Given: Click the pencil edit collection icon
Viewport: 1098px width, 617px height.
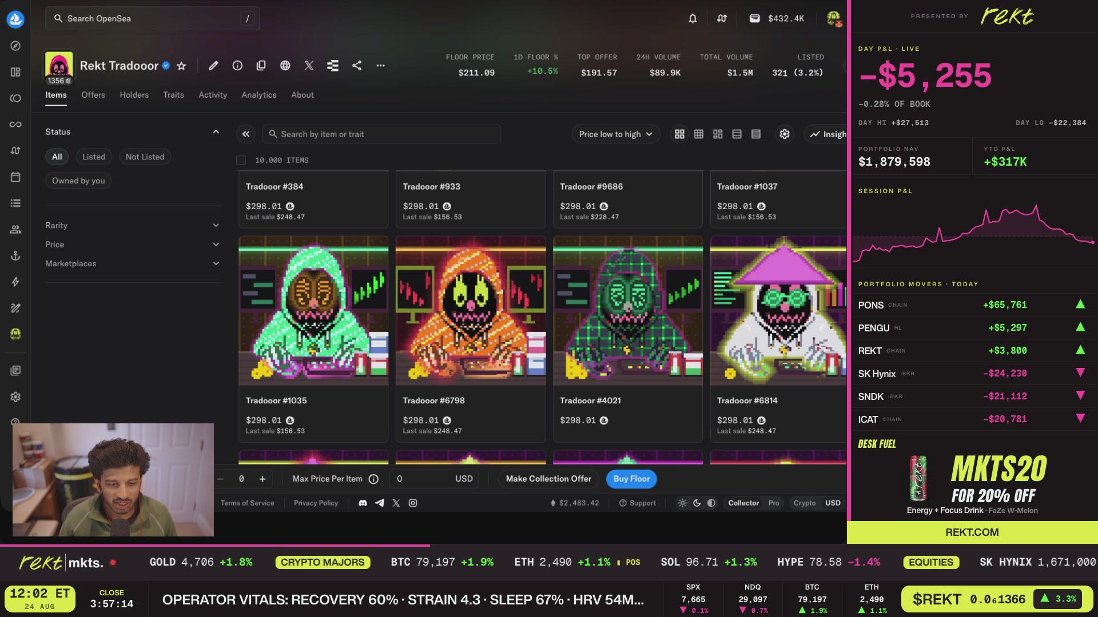Looking at the screenshot, I should pyautogui.click(x=213, y=66).
